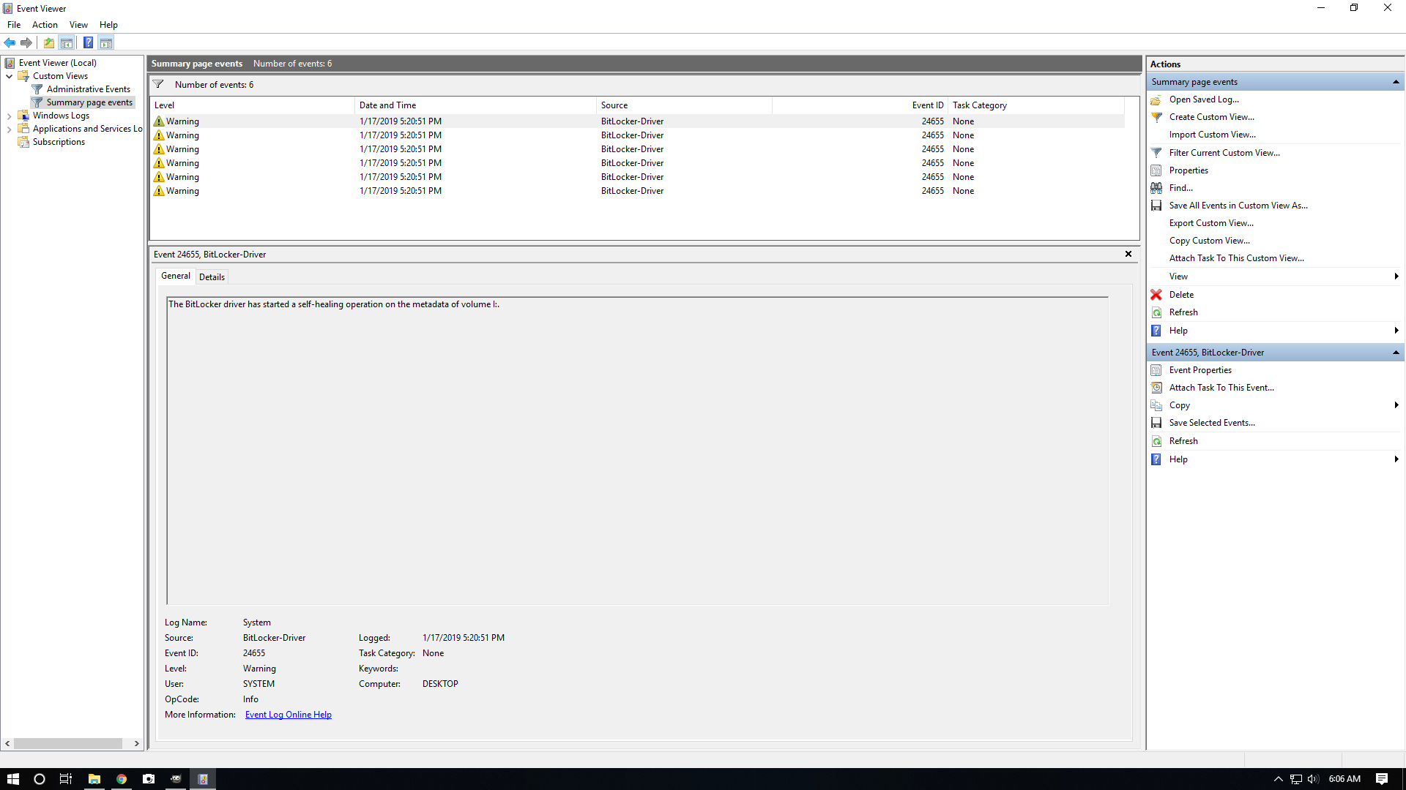Collapse the Event 24655 actions section
Screen dimensions: 1406x790
[1396, 353]
